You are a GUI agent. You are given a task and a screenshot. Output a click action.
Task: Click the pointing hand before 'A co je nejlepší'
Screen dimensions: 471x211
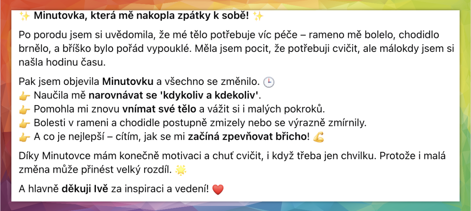(x=24, y=137)
